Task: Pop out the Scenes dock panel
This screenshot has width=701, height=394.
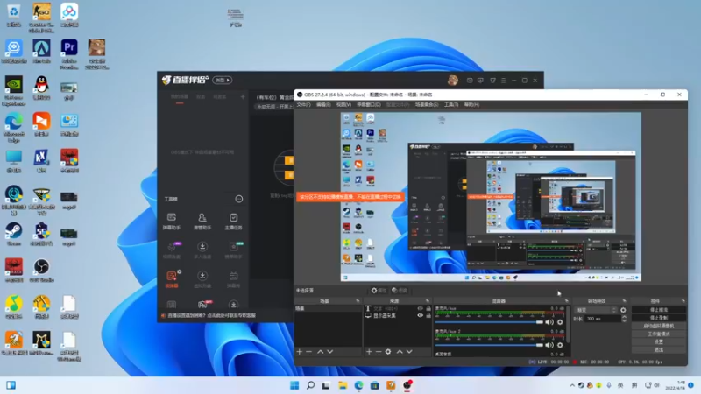Action: click(358, 301)
